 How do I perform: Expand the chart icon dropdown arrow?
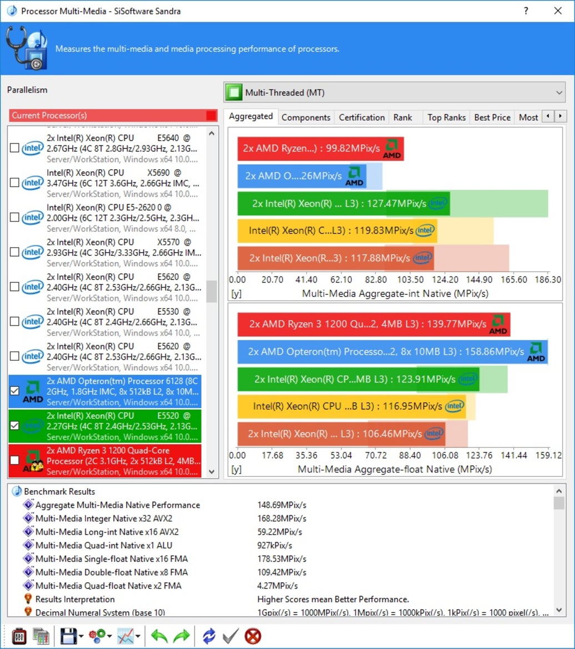[138, 637]
